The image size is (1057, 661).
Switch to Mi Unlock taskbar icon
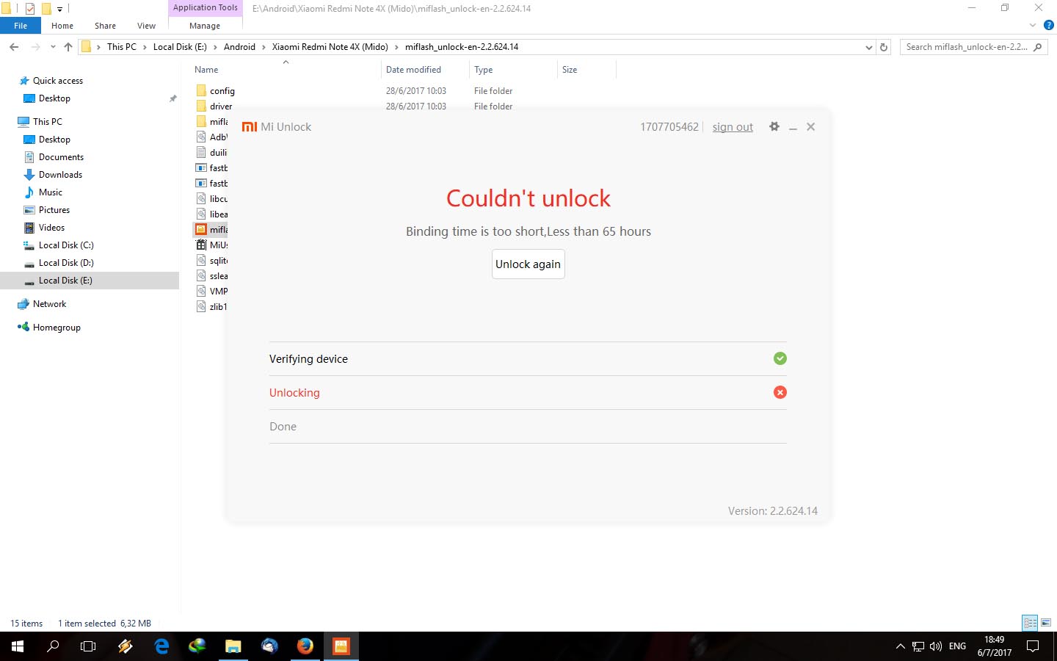pos(341,646)
